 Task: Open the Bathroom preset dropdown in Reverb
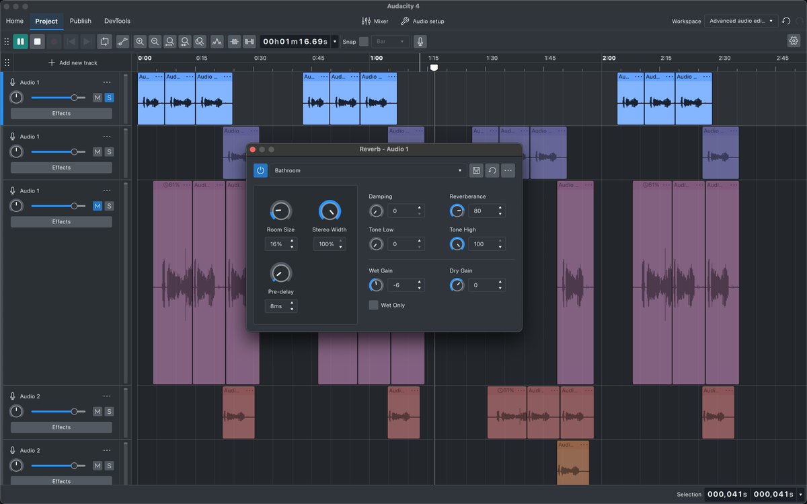point(369,171)
